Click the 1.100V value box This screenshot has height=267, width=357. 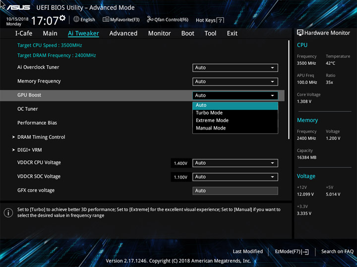tap(180, 177)
